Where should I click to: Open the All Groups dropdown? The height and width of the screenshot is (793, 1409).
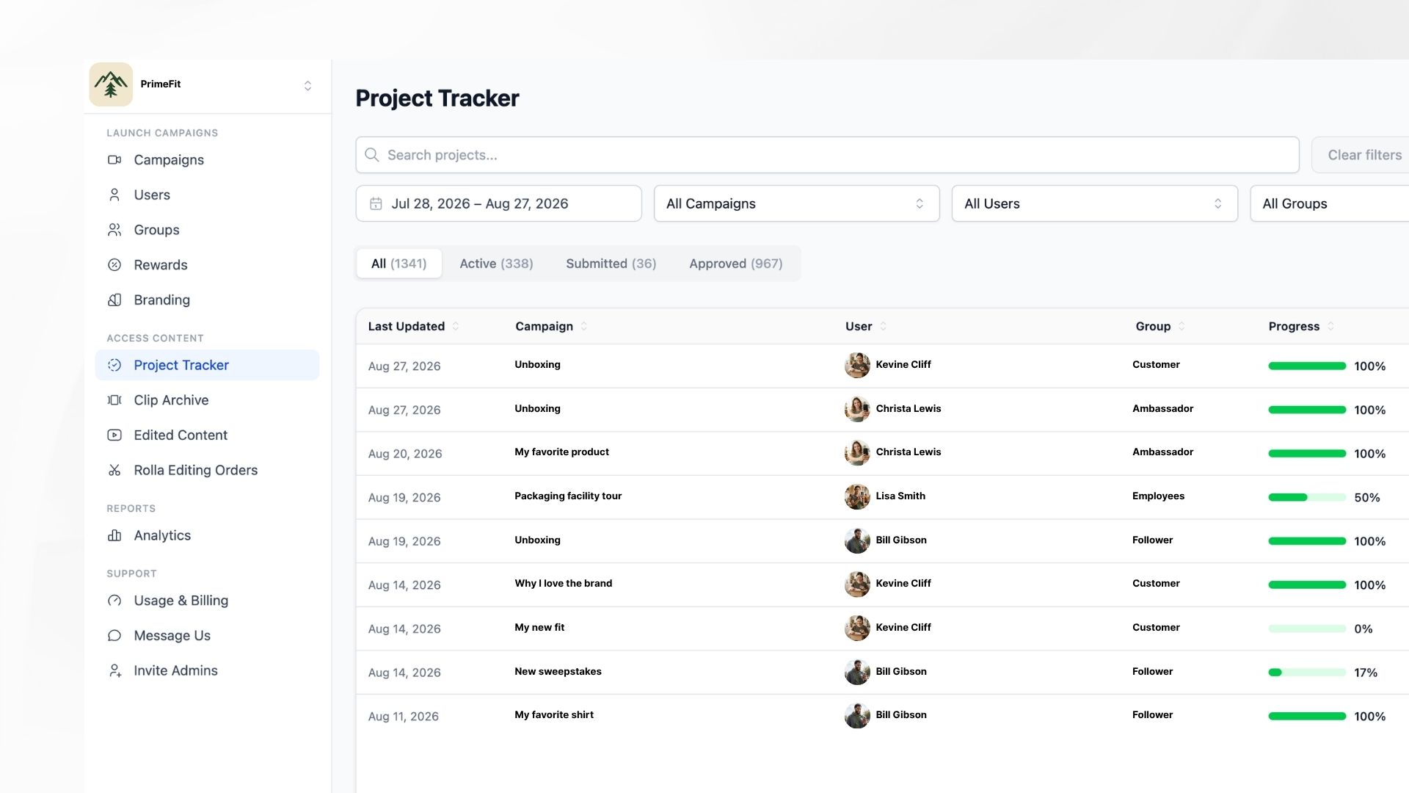click(1329, 203)
